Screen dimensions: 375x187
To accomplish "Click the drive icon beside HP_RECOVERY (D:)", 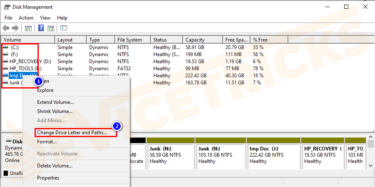I will (5, 62).
